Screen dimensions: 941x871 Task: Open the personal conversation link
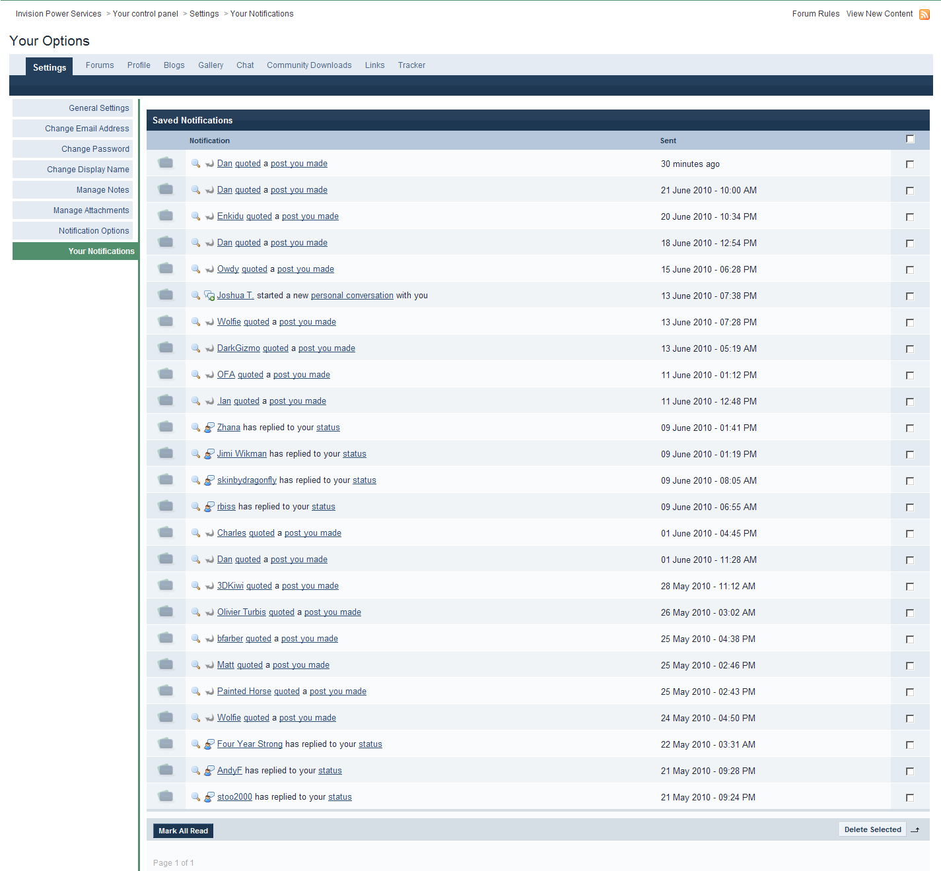(x=352, y=296)
